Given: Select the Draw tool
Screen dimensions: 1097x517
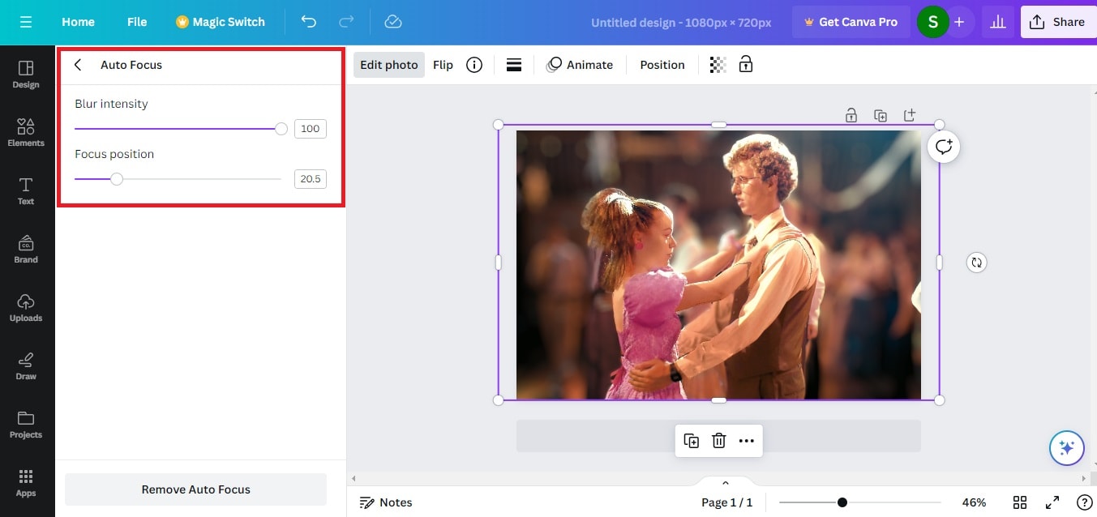Looking at the screenshot, I should pos(26,367).
